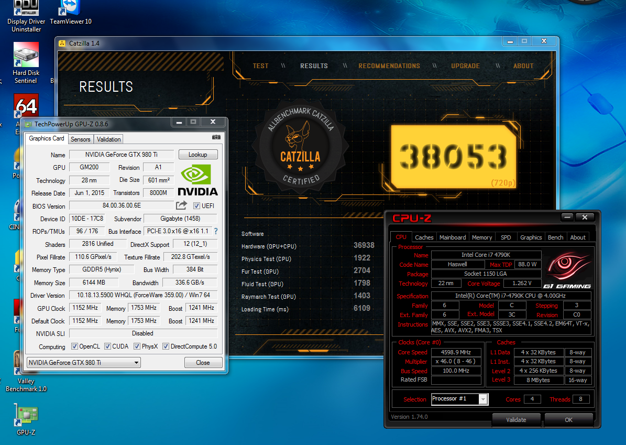Image resolution: width=626 pixels, height=445 pixels.
Task: Click the Bandwidth value 336.6 GB/s
Action: 190,283
